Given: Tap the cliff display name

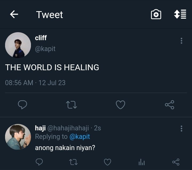Looking at the screenshot, I should (x=41, y=38).
